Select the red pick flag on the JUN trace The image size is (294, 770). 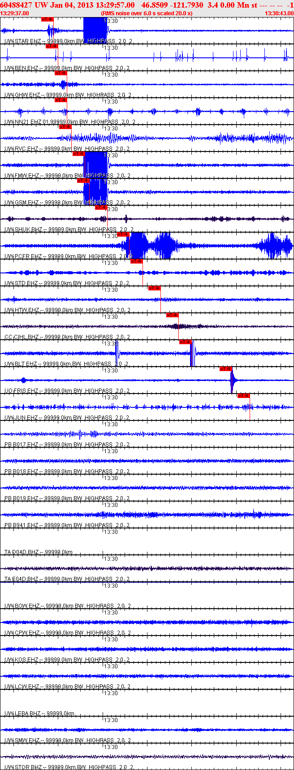(x=244, y=396)
